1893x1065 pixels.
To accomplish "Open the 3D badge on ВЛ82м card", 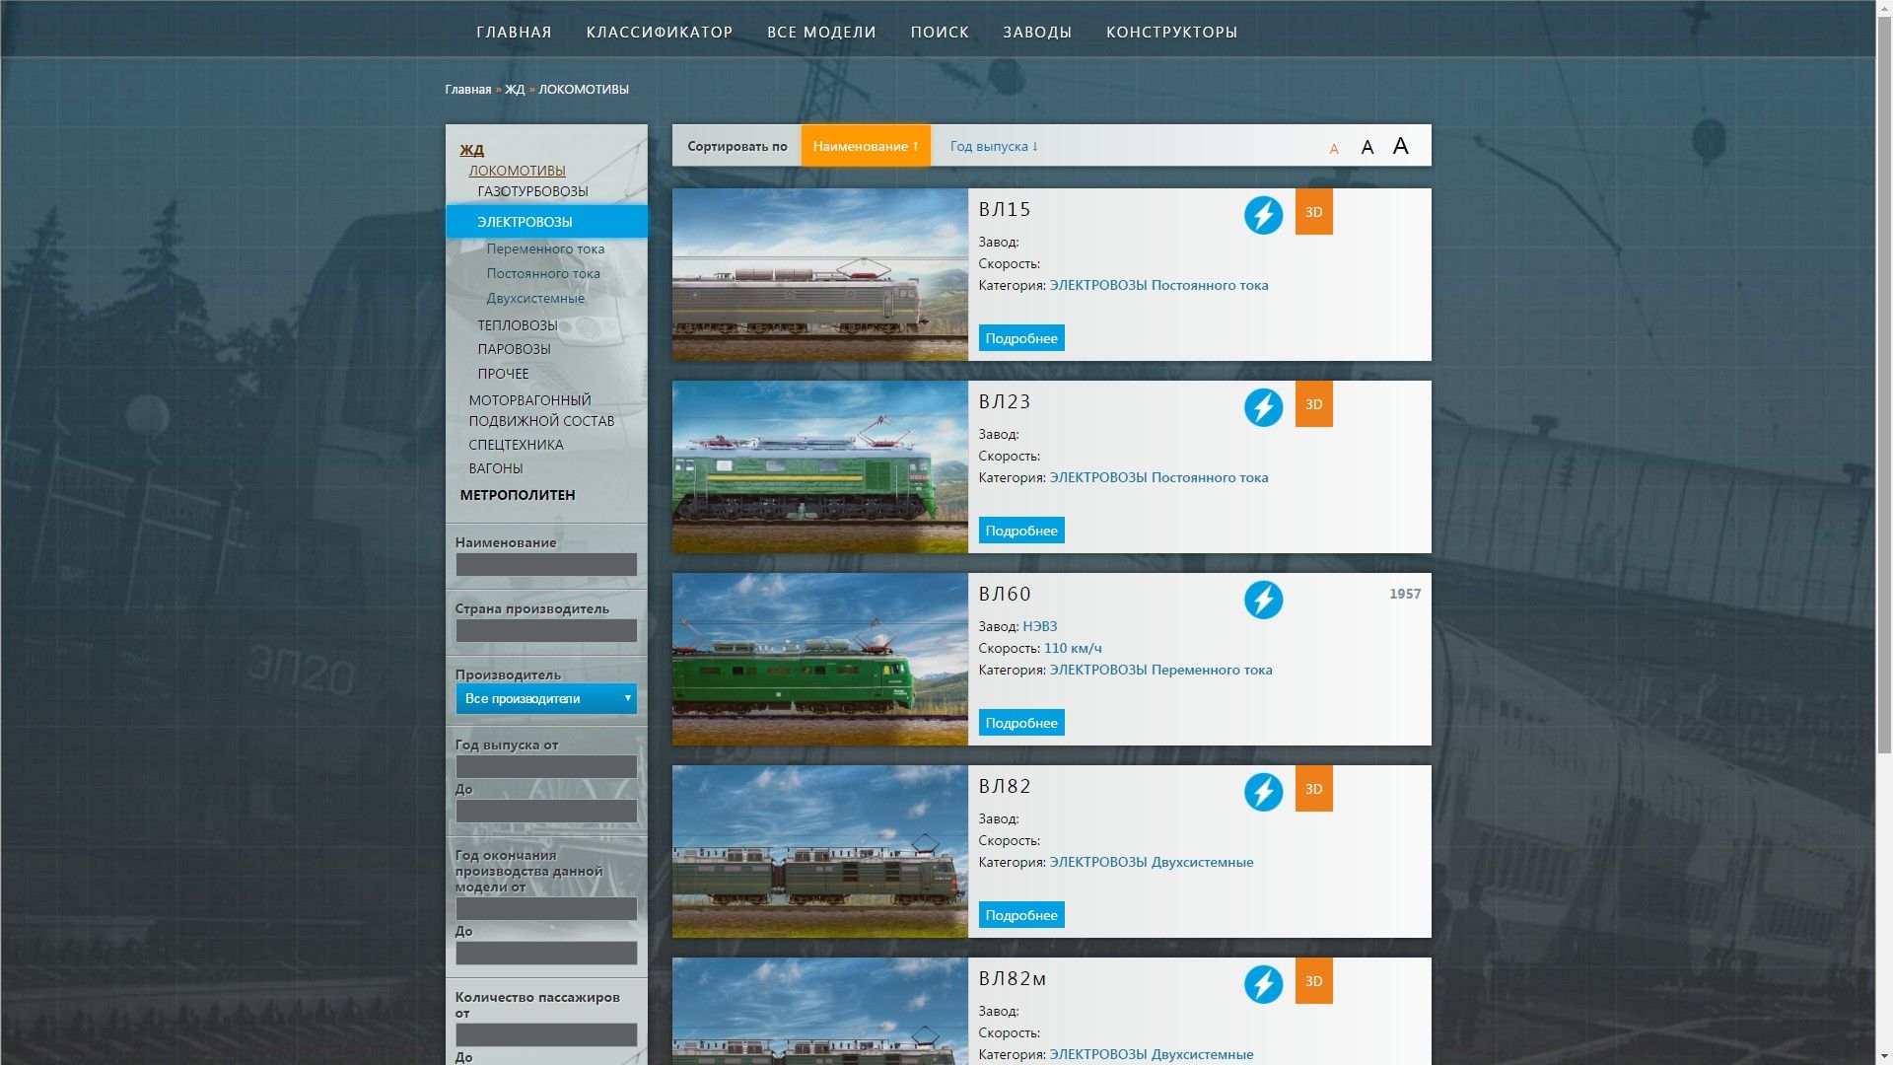I will pos(1313,981).
